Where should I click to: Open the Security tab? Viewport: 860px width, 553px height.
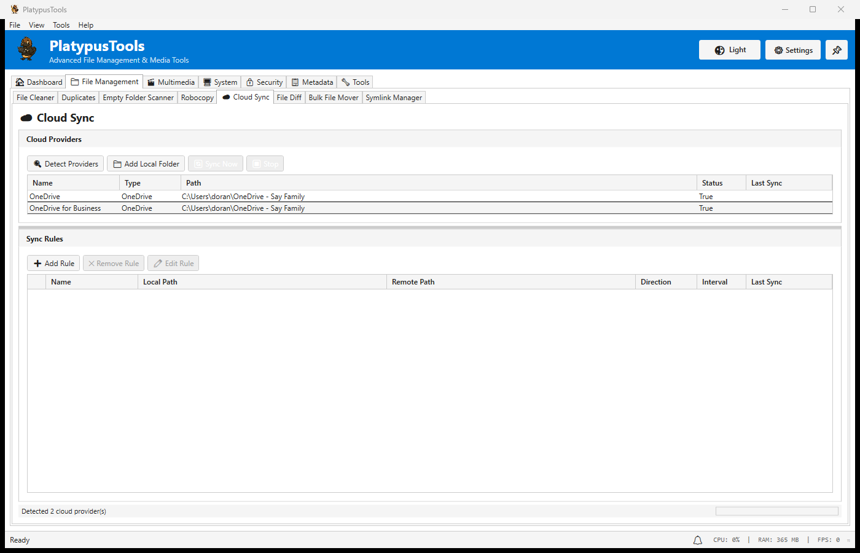[264, 82]
